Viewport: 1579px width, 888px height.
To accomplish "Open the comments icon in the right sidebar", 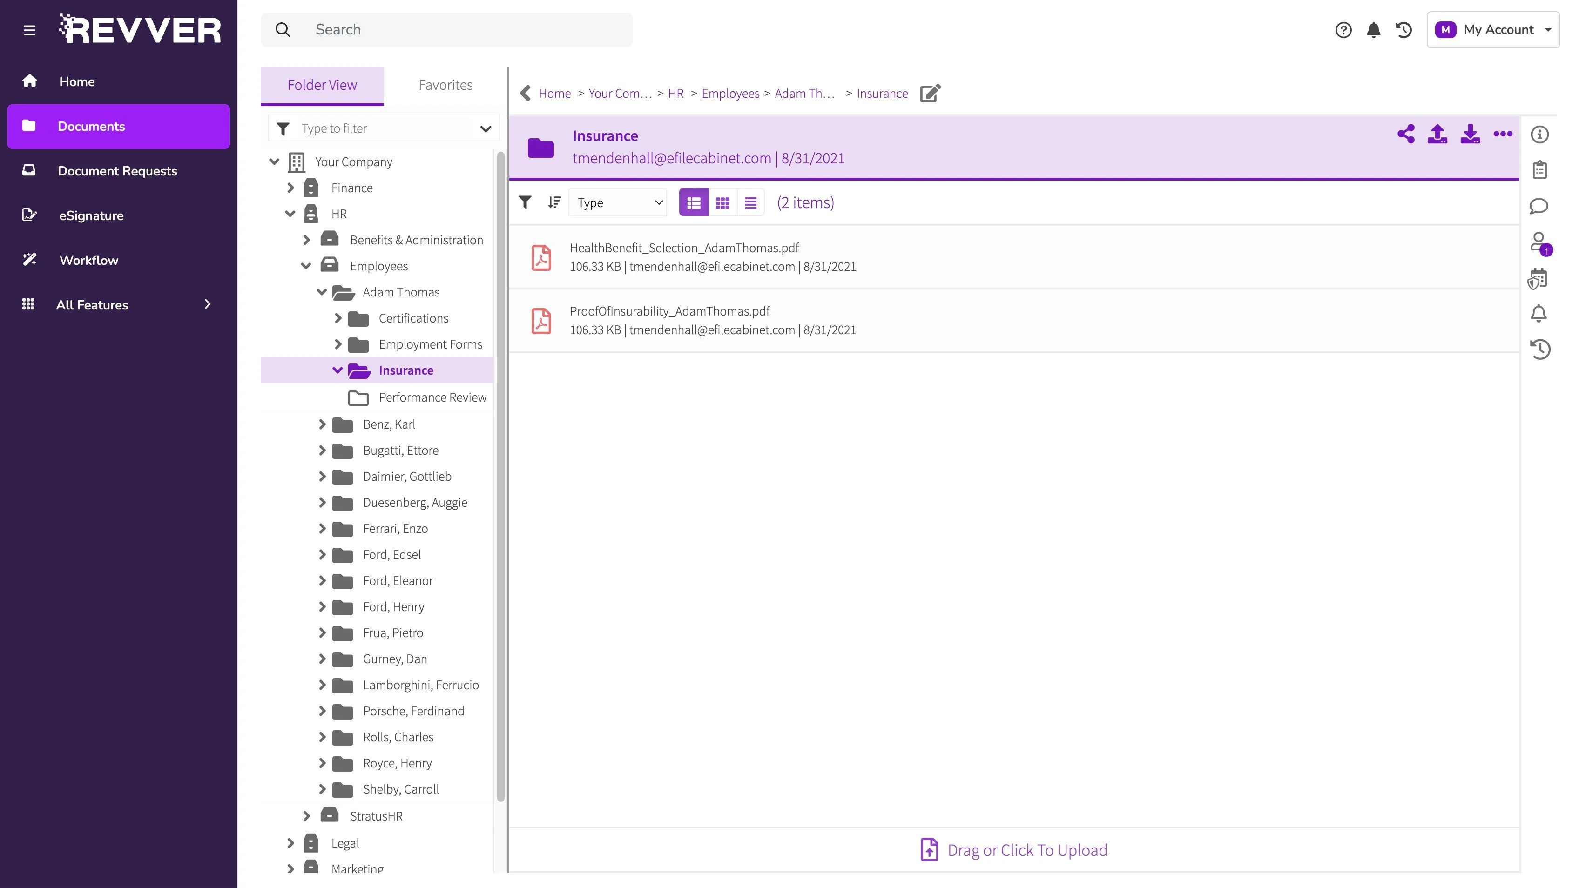I will pos(1539,207).
